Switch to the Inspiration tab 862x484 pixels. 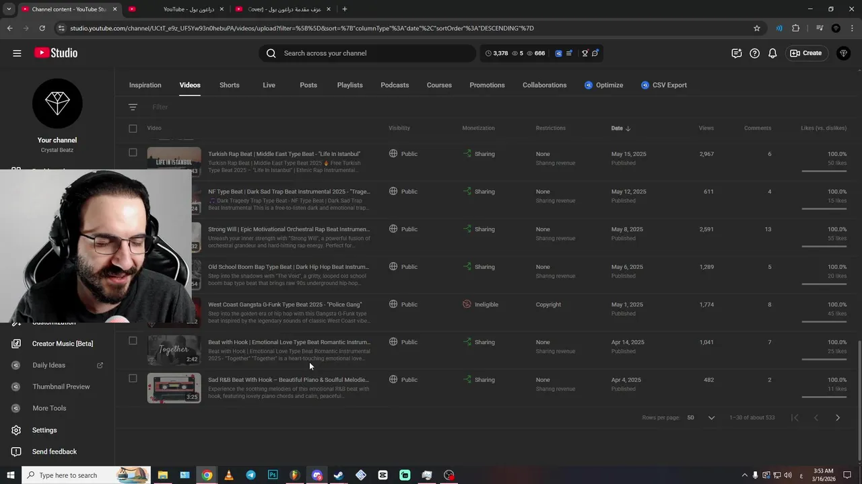(x=145, y=85)
